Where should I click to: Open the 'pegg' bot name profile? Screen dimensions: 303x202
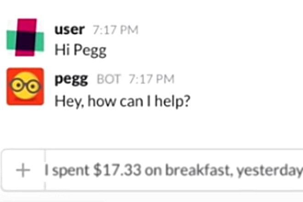pyautogui.click(x=71, y=79)
